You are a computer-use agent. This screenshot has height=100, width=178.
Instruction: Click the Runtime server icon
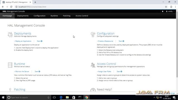[x=10, y=65]
